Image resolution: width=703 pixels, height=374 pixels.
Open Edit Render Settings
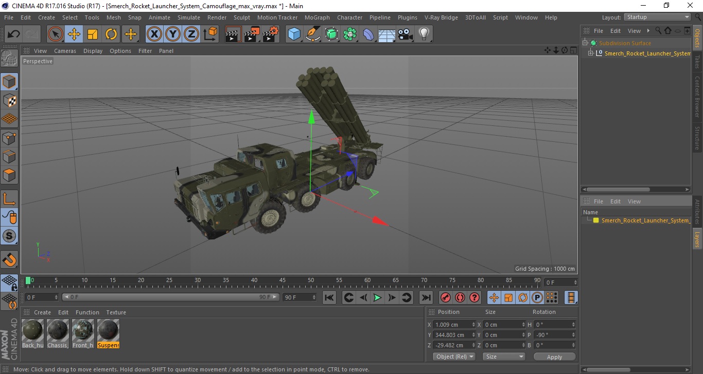point(271,34)
